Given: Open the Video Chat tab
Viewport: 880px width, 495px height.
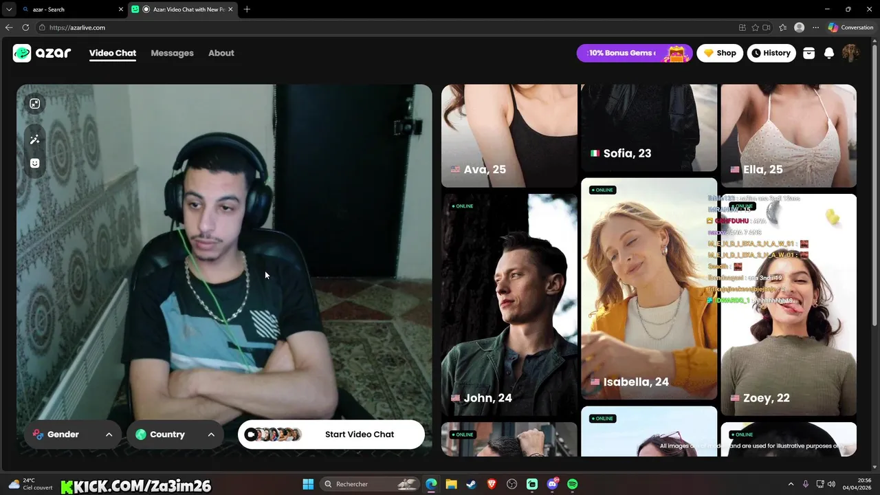Looking at the screenshot, I should click(x=113, y=53).
